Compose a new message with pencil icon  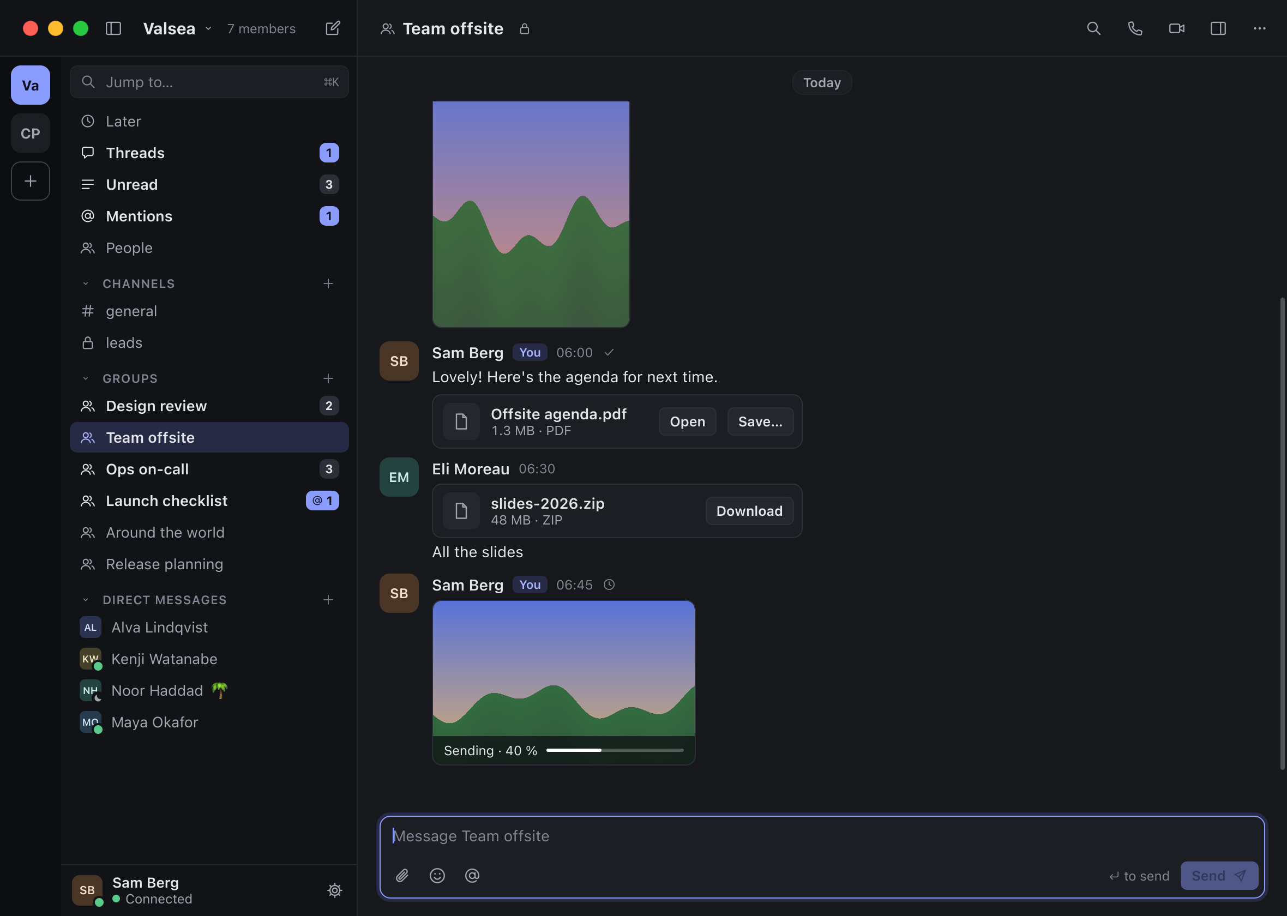pos(333,28)
